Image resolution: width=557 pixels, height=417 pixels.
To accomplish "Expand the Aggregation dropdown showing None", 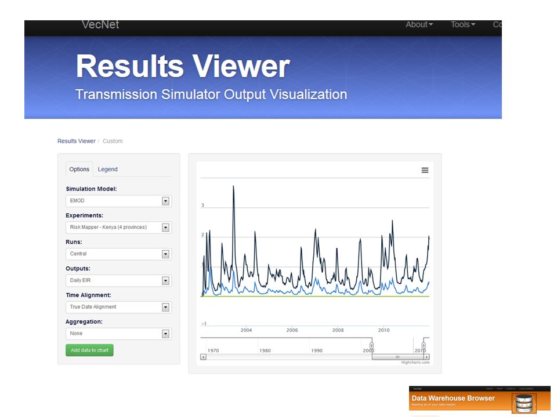I will click(x=118, y=334).
